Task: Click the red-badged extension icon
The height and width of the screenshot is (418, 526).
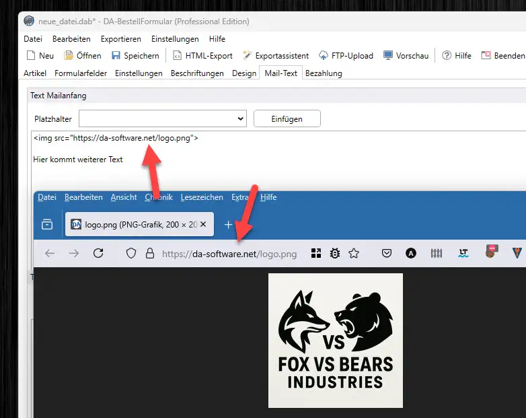Action: (x=491, y=251)
